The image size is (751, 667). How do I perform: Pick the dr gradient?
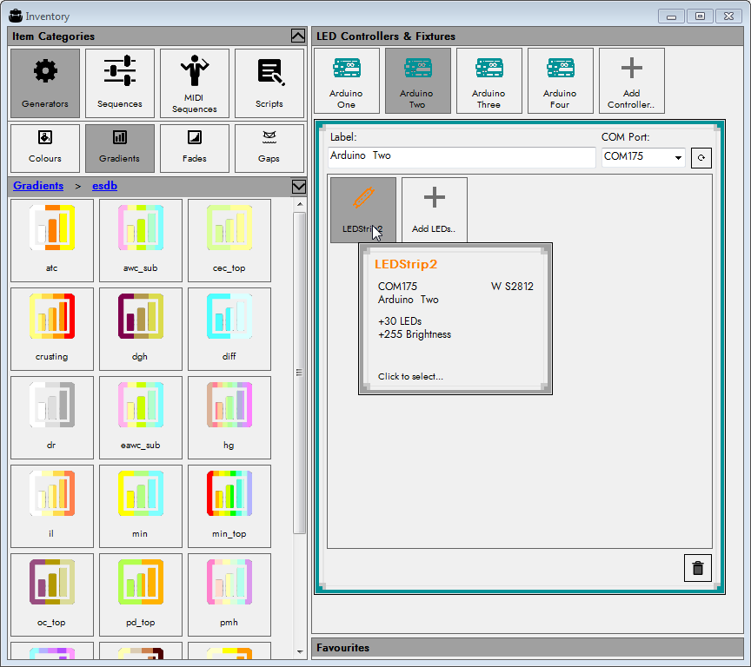click(52, 418)
